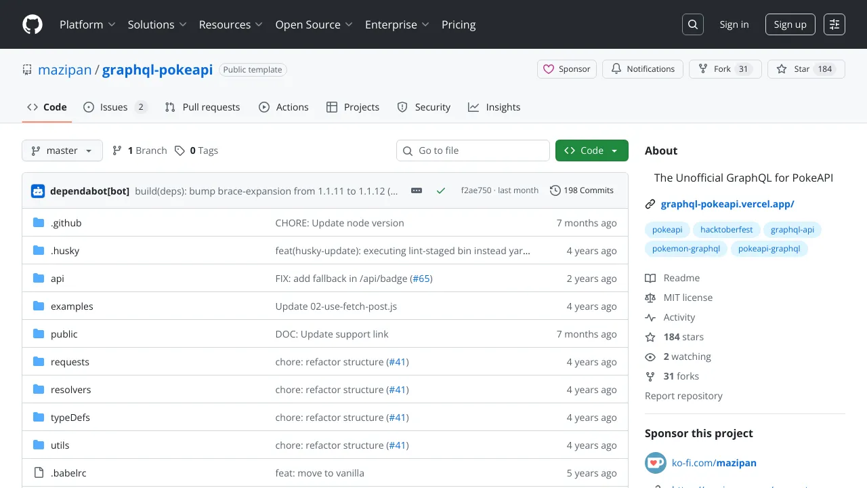Open the master branch selector

[x=62, y=150]
